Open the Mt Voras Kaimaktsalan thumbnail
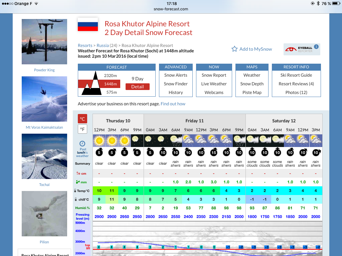The image size is (342, 256). 44,99
